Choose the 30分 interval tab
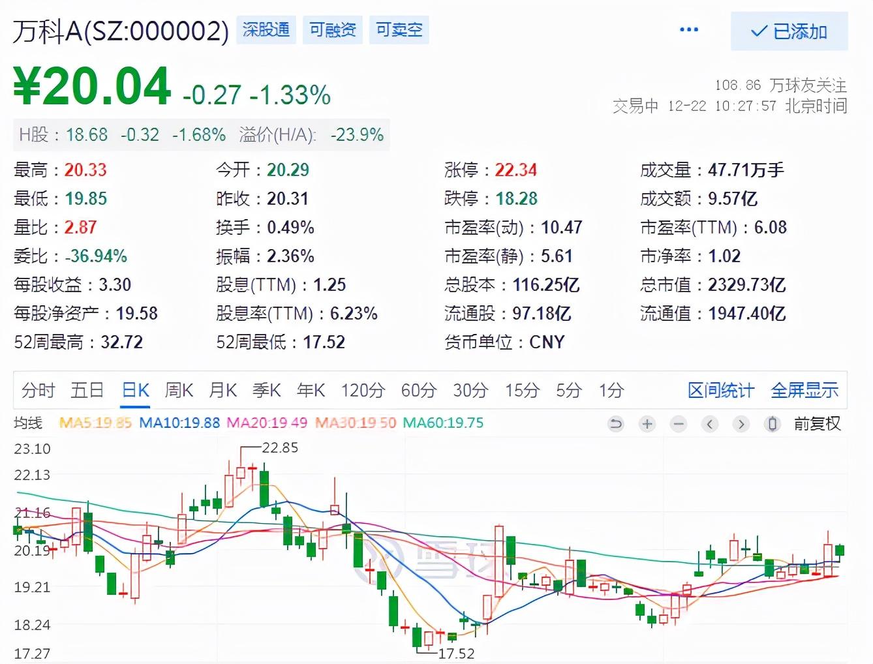The width and height of the screenshot is (873, 664). [x=470, y=390]
